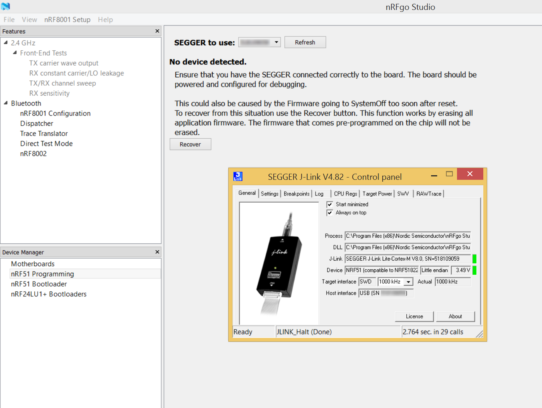Click the 2.764 sec. in 29 calls status

coord(433,332)
